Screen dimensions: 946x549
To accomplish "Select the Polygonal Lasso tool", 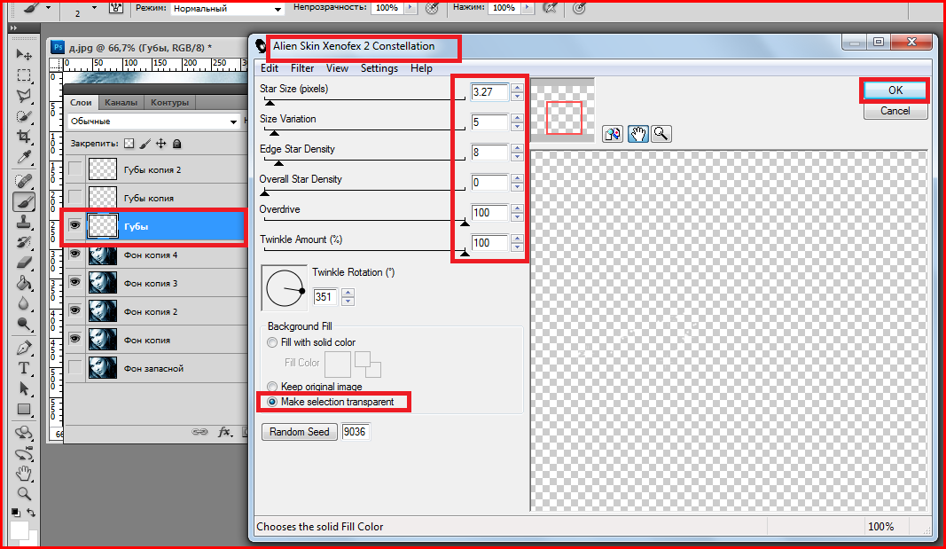I will point(24,95).
